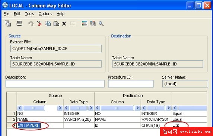Screen dimensions: 213x136
Task: Open the Options menu
Action: pos(45,14)
